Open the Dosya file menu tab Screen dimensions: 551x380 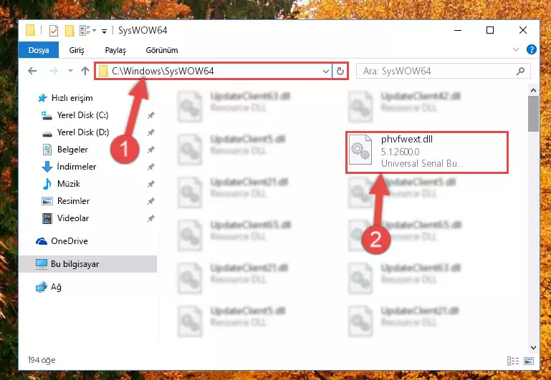[39, 50]
